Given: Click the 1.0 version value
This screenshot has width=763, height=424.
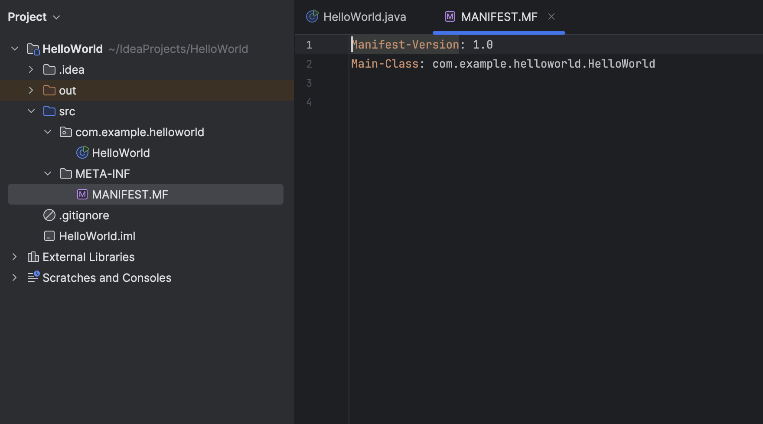Looking at the screenshot, I should (483, 45).
